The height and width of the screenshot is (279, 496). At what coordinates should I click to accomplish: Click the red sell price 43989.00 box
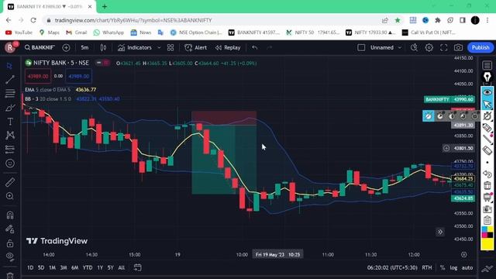(38, 76)
